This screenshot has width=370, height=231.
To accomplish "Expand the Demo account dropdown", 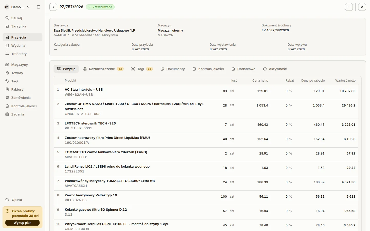I will click(x=17, y=7).
